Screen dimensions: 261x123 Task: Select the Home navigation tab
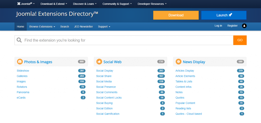pos(20,27)
